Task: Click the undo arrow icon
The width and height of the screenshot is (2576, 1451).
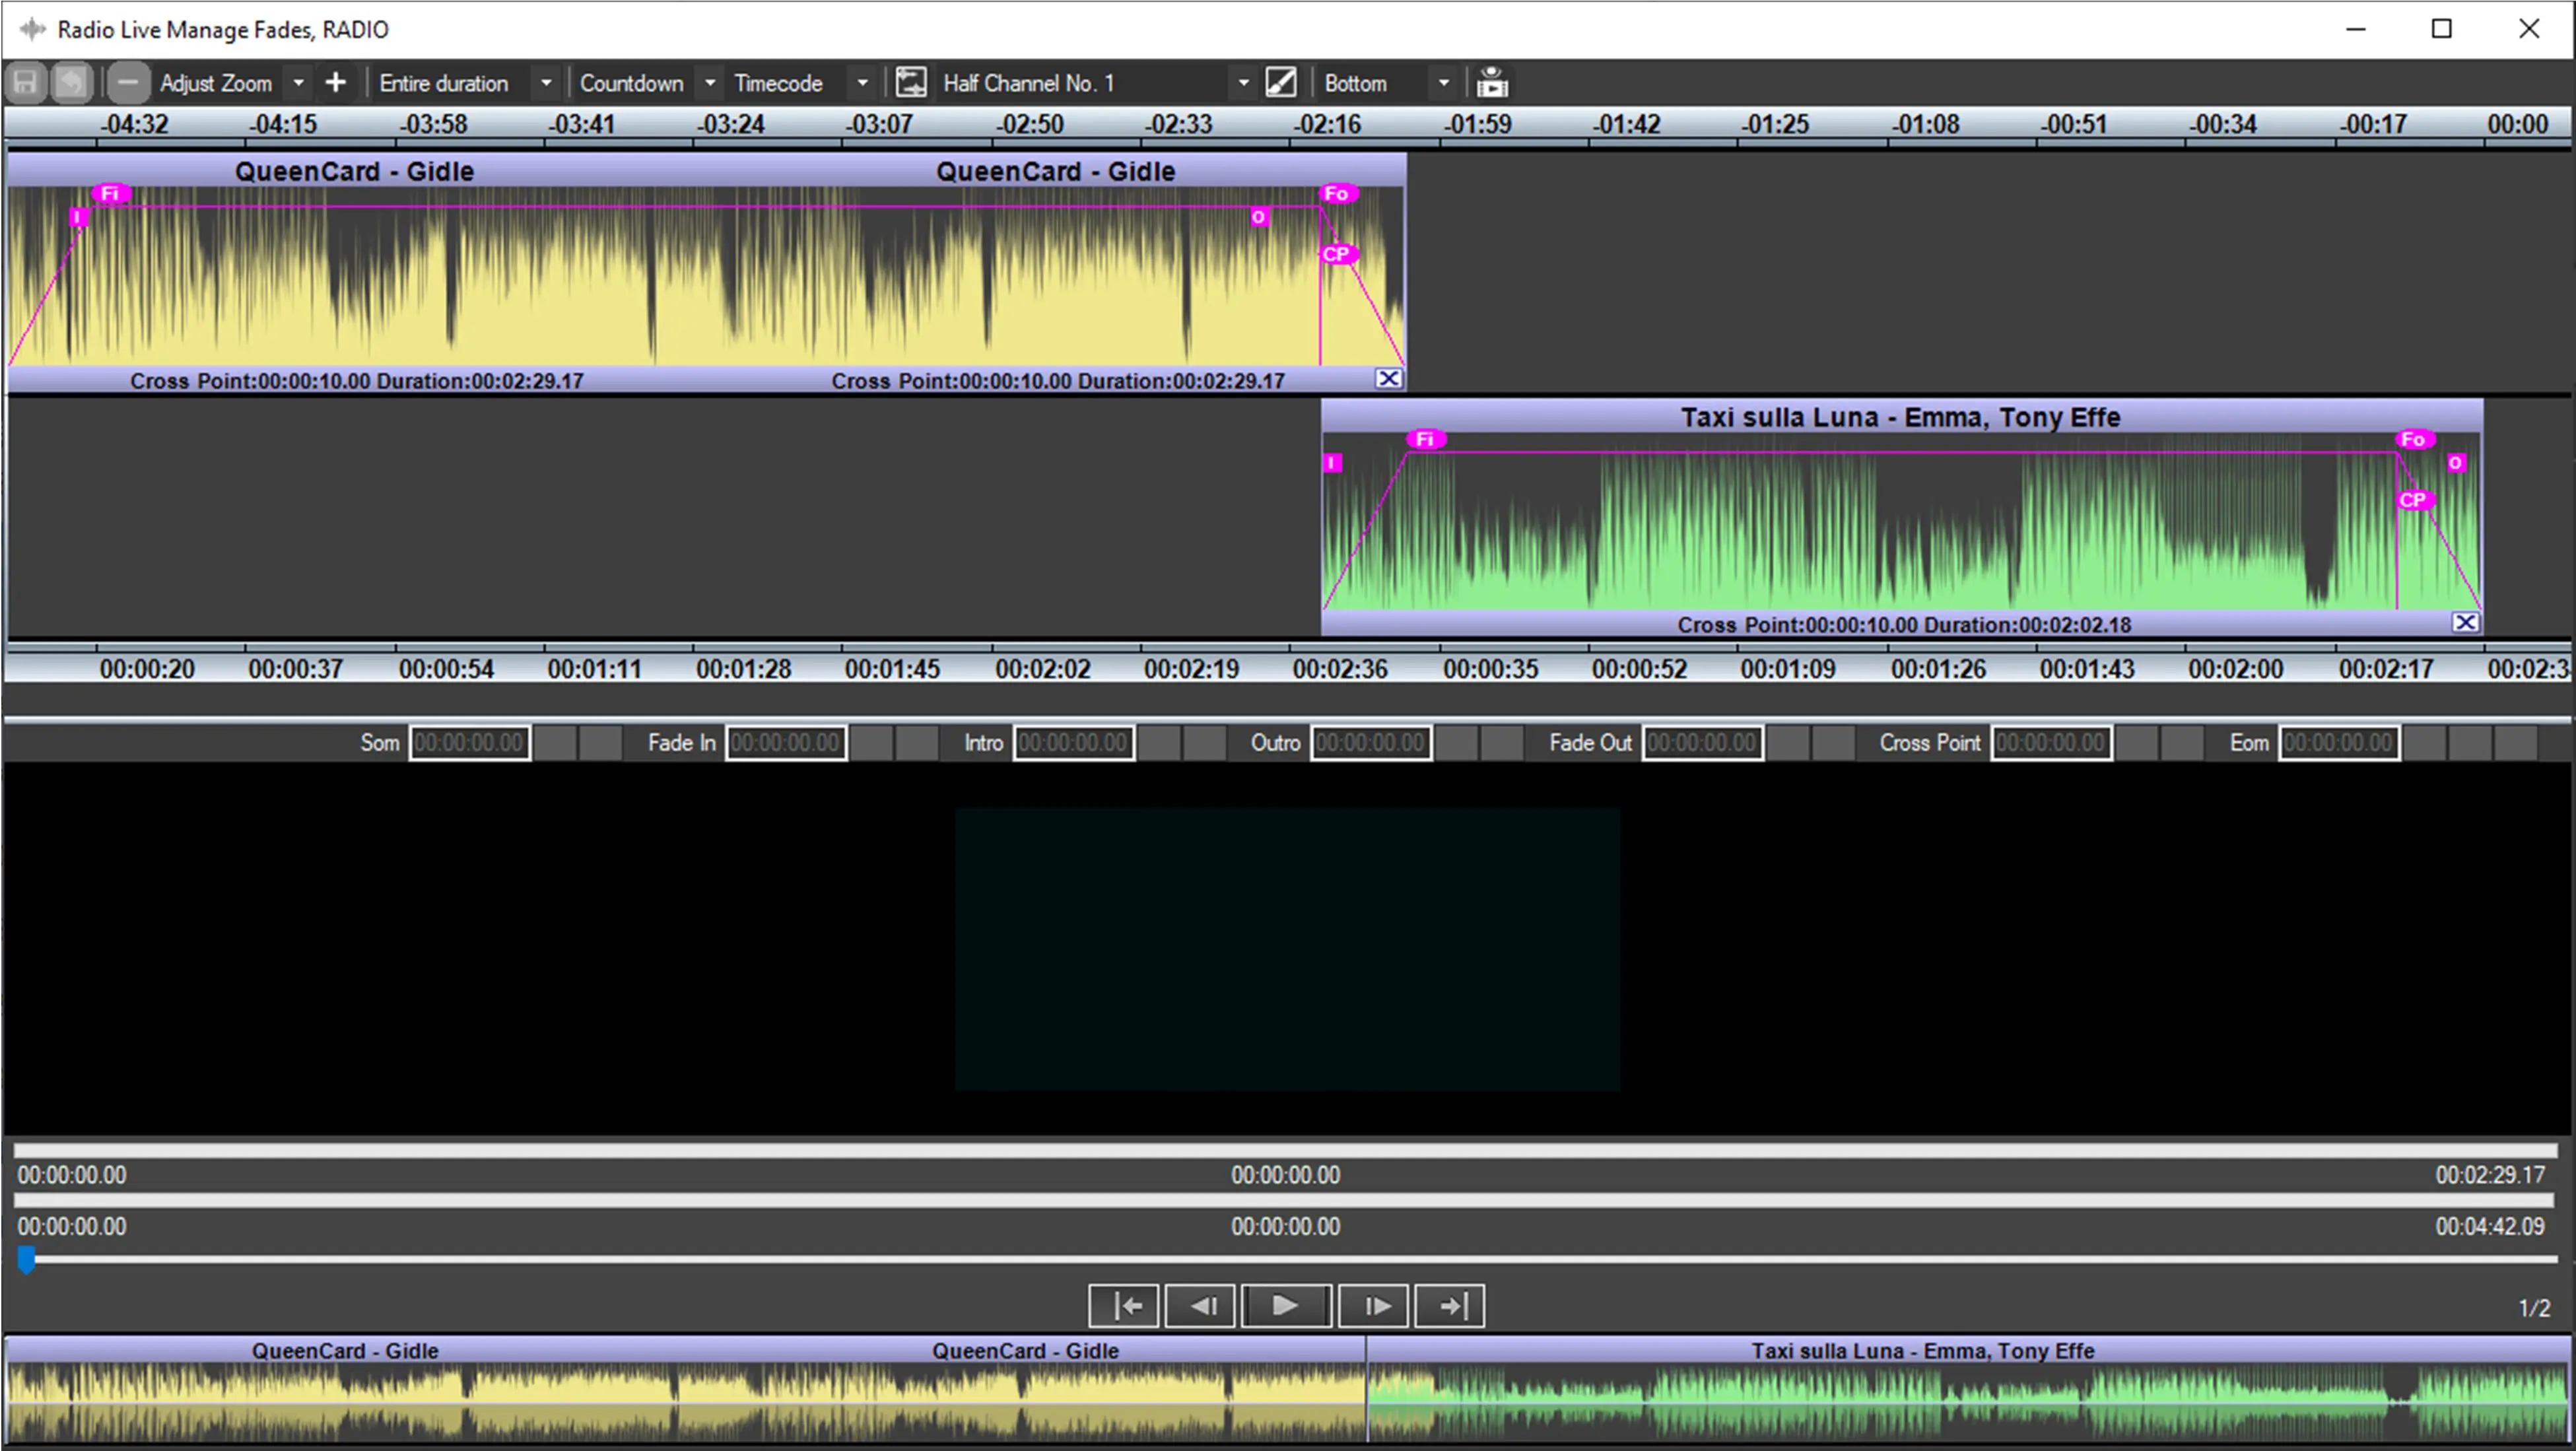Action: (x=71, y=83)
